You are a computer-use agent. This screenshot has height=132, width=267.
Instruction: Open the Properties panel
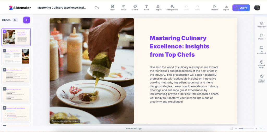(x=262, y=25)
